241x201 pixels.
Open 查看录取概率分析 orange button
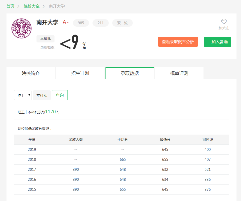click(x=178, y=42)
